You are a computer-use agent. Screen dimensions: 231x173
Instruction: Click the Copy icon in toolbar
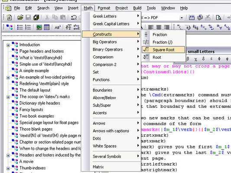click(x=55, y=17)
